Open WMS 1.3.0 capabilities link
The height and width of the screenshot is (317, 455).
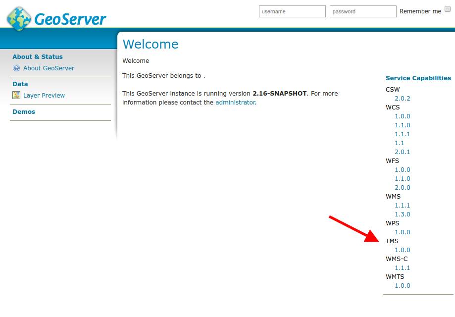402,214
